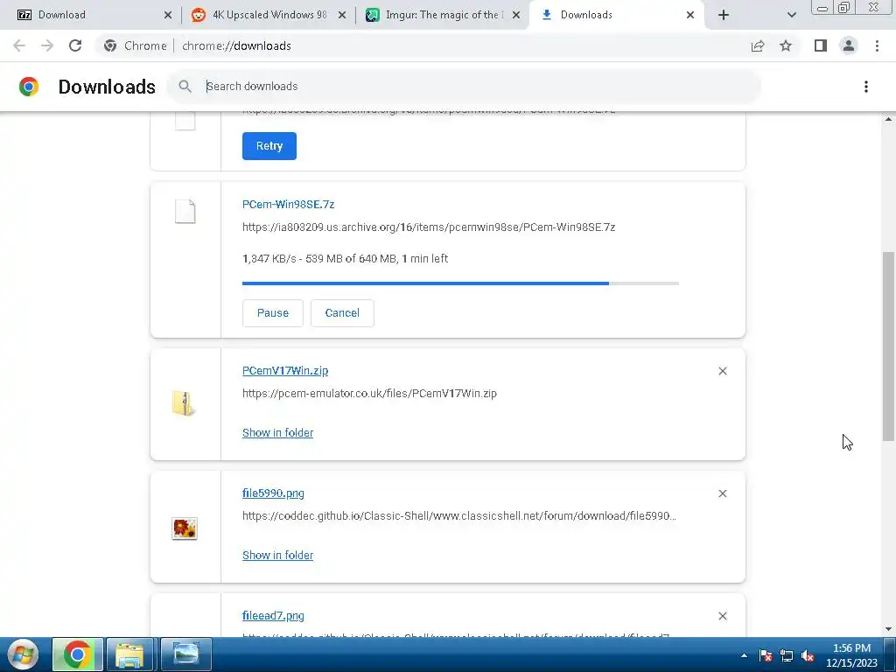The height and width of the screenshot is (672, 896).
Task: Open the Windows Start menu
Action: 23,654
